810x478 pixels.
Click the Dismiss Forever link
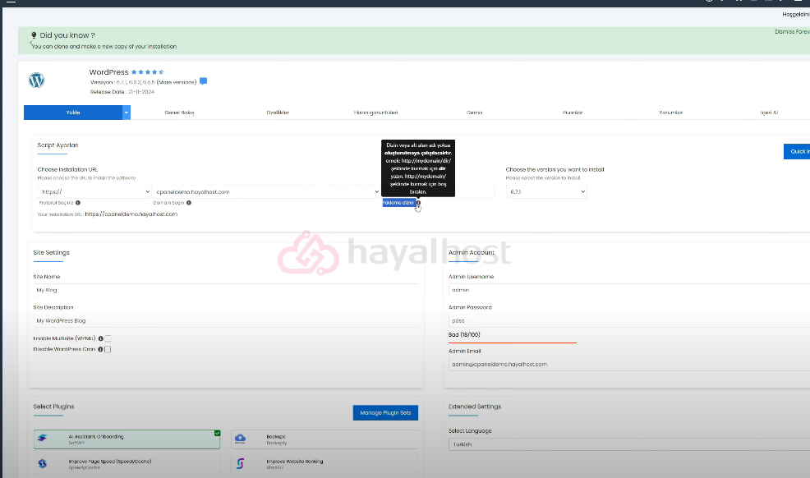tap(793, 32)
